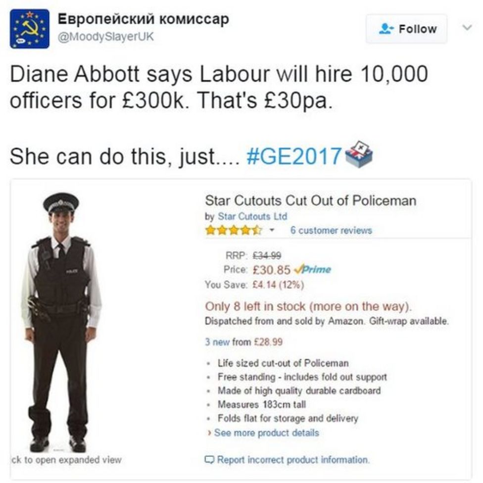Click the star rating icons
Screen dimensions: 483x483
(x=234, y=230)
